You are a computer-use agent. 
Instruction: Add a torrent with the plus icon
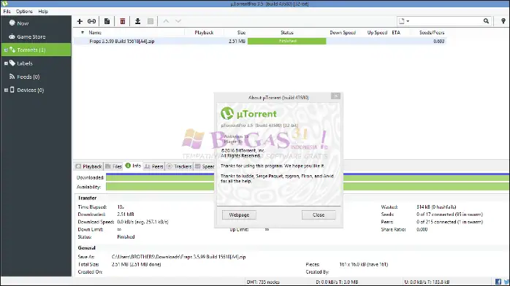80,21
